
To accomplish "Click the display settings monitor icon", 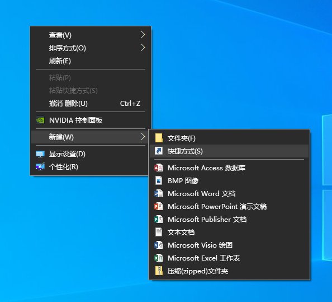I will point(40,154).
